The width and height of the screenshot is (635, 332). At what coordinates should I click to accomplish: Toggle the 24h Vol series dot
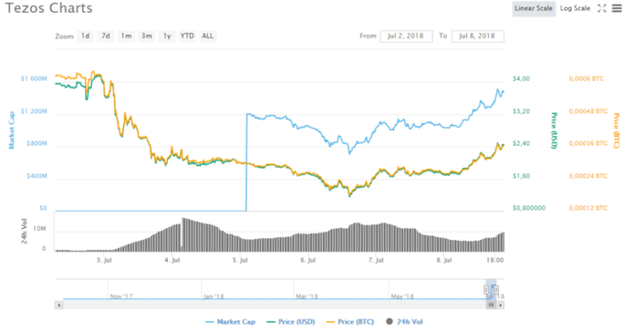click(390, 321)
